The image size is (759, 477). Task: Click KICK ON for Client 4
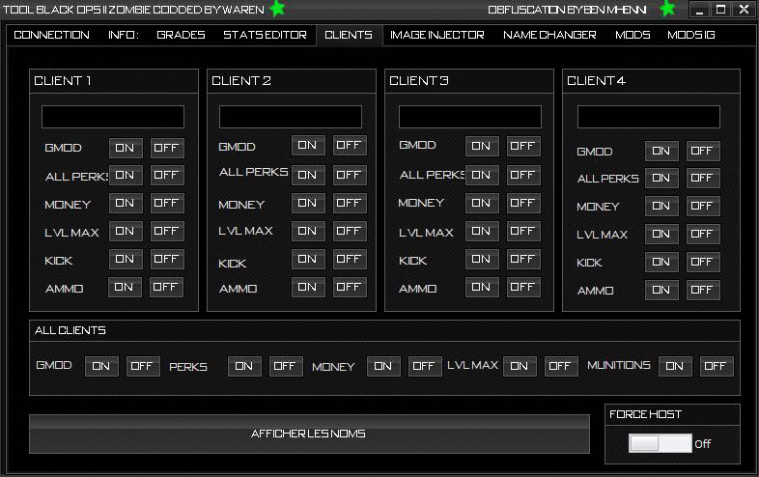click(661, 262)
